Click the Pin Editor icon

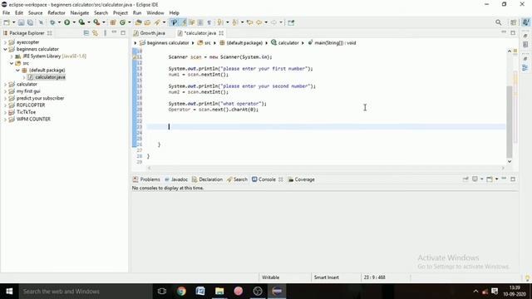(291, 22)
